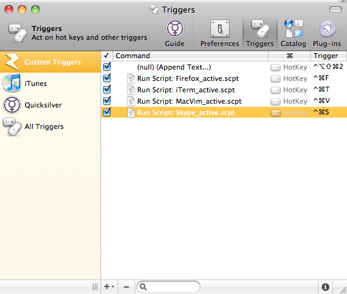347x294 pixels.
Task: Click the sidebar splitter grip handle
Action: click(x=95, y=287)
